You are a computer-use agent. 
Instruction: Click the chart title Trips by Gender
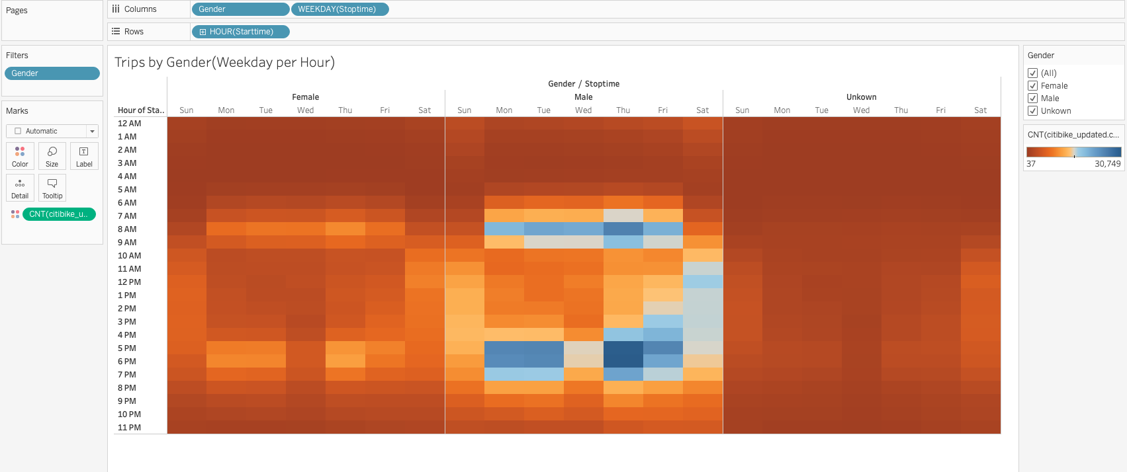224,62
